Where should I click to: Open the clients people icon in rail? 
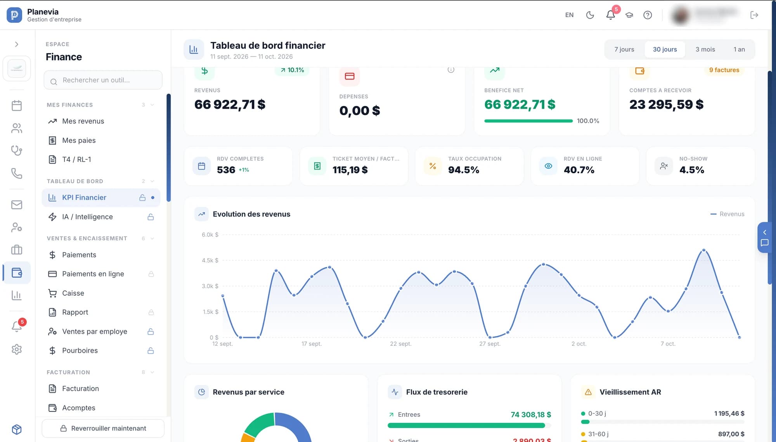[x=17, y=128]
